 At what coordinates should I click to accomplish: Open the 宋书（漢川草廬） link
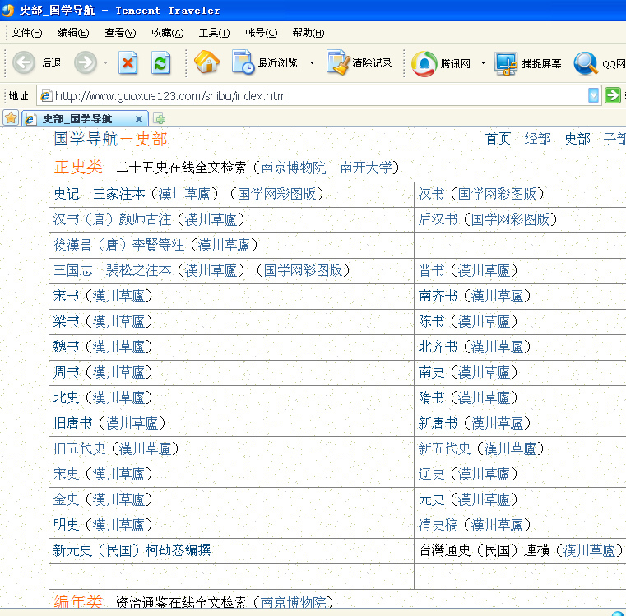pos(103,296)
